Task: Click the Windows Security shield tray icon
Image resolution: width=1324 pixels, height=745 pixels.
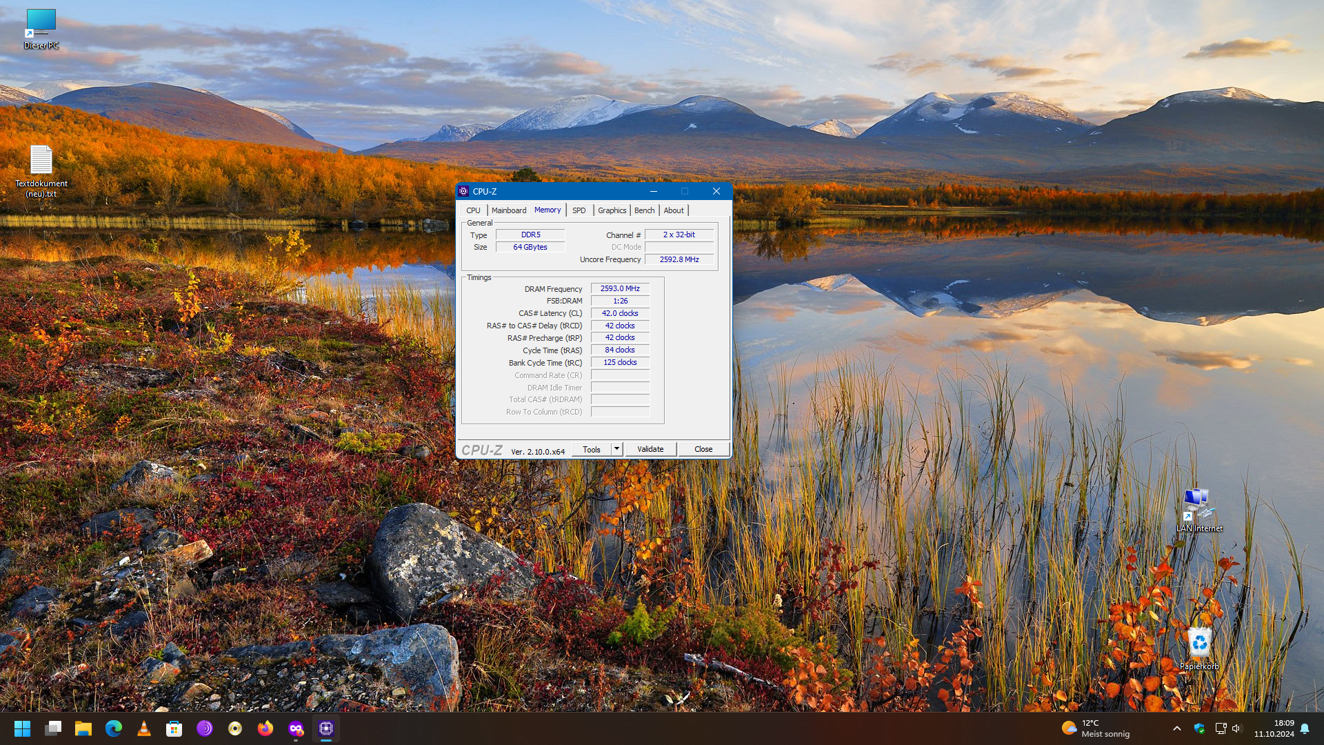Action: [1199, 728]
